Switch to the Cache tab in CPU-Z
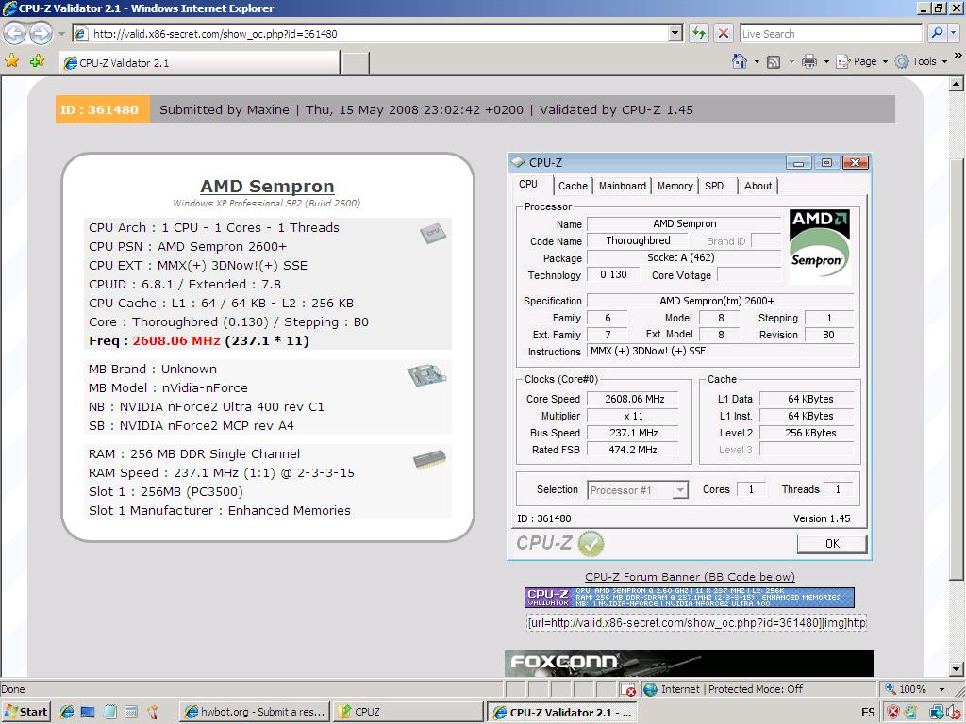The width and height of the screenshot is (966, 724). pos(573,186)
